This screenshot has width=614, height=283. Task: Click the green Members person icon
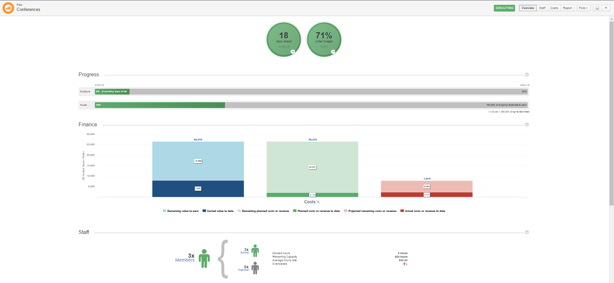coord(204,258)
